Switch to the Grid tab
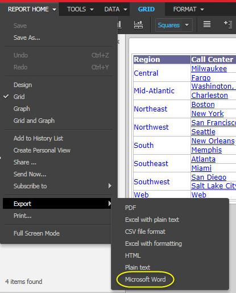The height and width of the screenshot is (293, 236). pos(146,9)
